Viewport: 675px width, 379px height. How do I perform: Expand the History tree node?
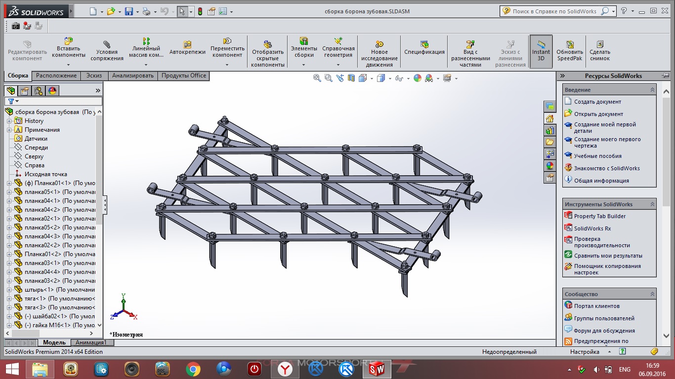click(9, 121)
